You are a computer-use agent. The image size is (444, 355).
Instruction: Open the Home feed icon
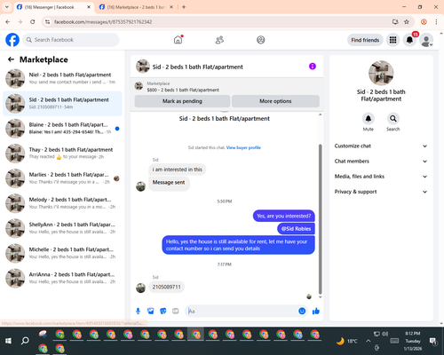pyautogui.click(x=178, y=40)
